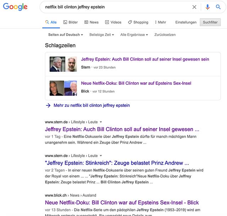Click the Blick headline thumbnail image
Screen dimensions: 227x216
coord(63,88)
